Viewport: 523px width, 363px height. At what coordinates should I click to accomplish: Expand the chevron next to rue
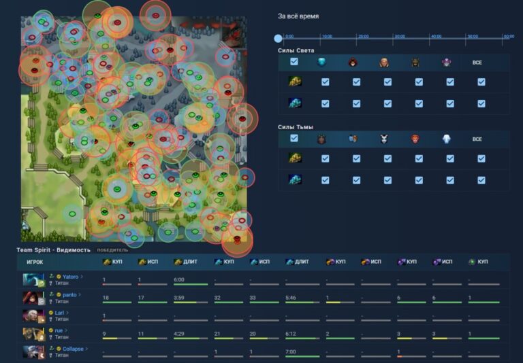[66, 330]
